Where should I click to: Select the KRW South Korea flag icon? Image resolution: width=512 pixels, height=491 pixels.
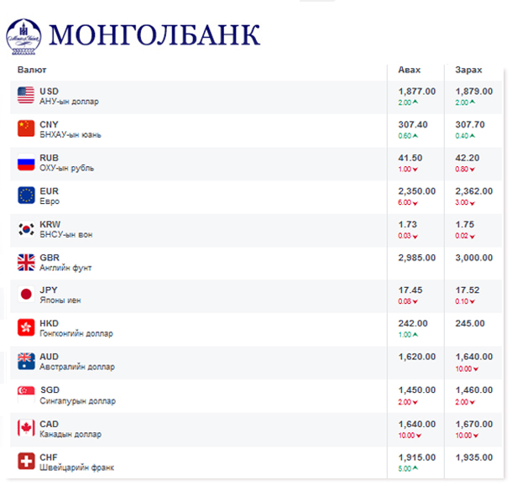coord(25,228)
